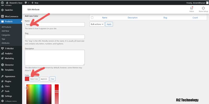
Task: Go to All Products submenu
Action: click(6, 27)
